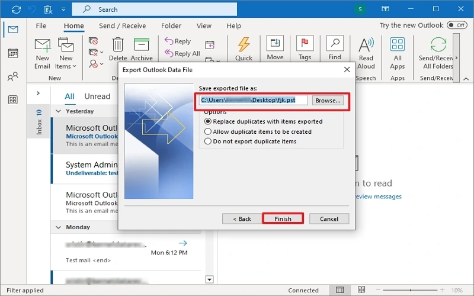
Task: Collapse the Monday message group
Action: pos(59,227)
